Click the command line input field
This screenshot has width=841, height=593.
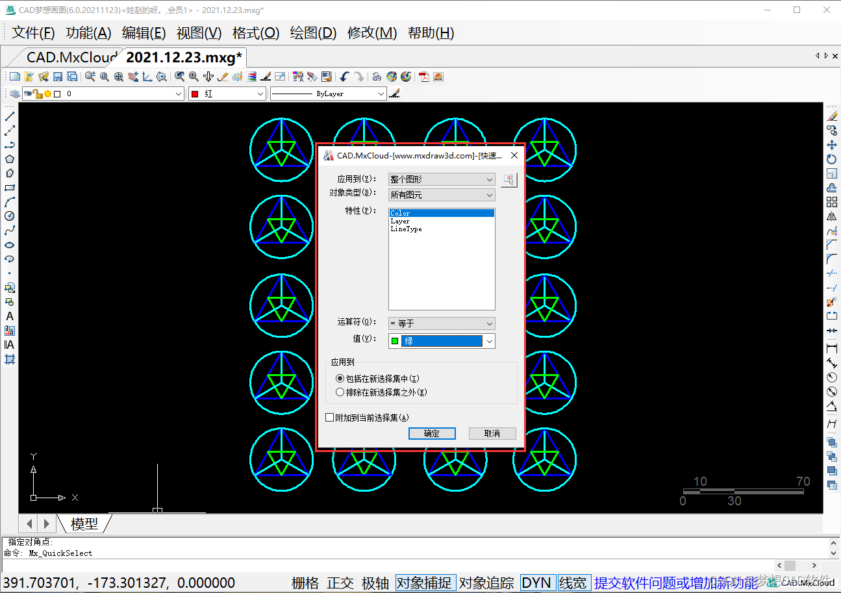pyautogui.click(x=390, y=566)
